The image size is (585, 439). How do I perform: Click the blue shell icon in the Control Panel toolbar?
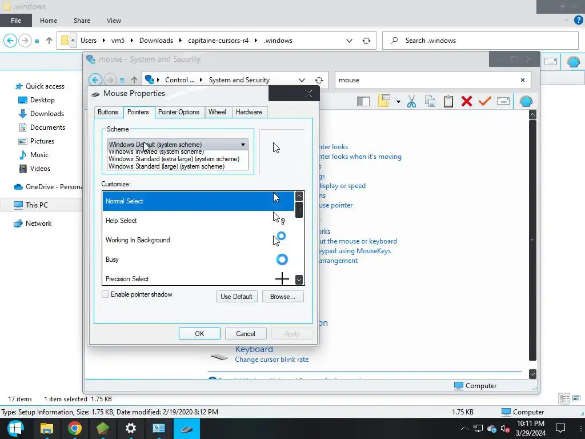click(x=526, y=101)
